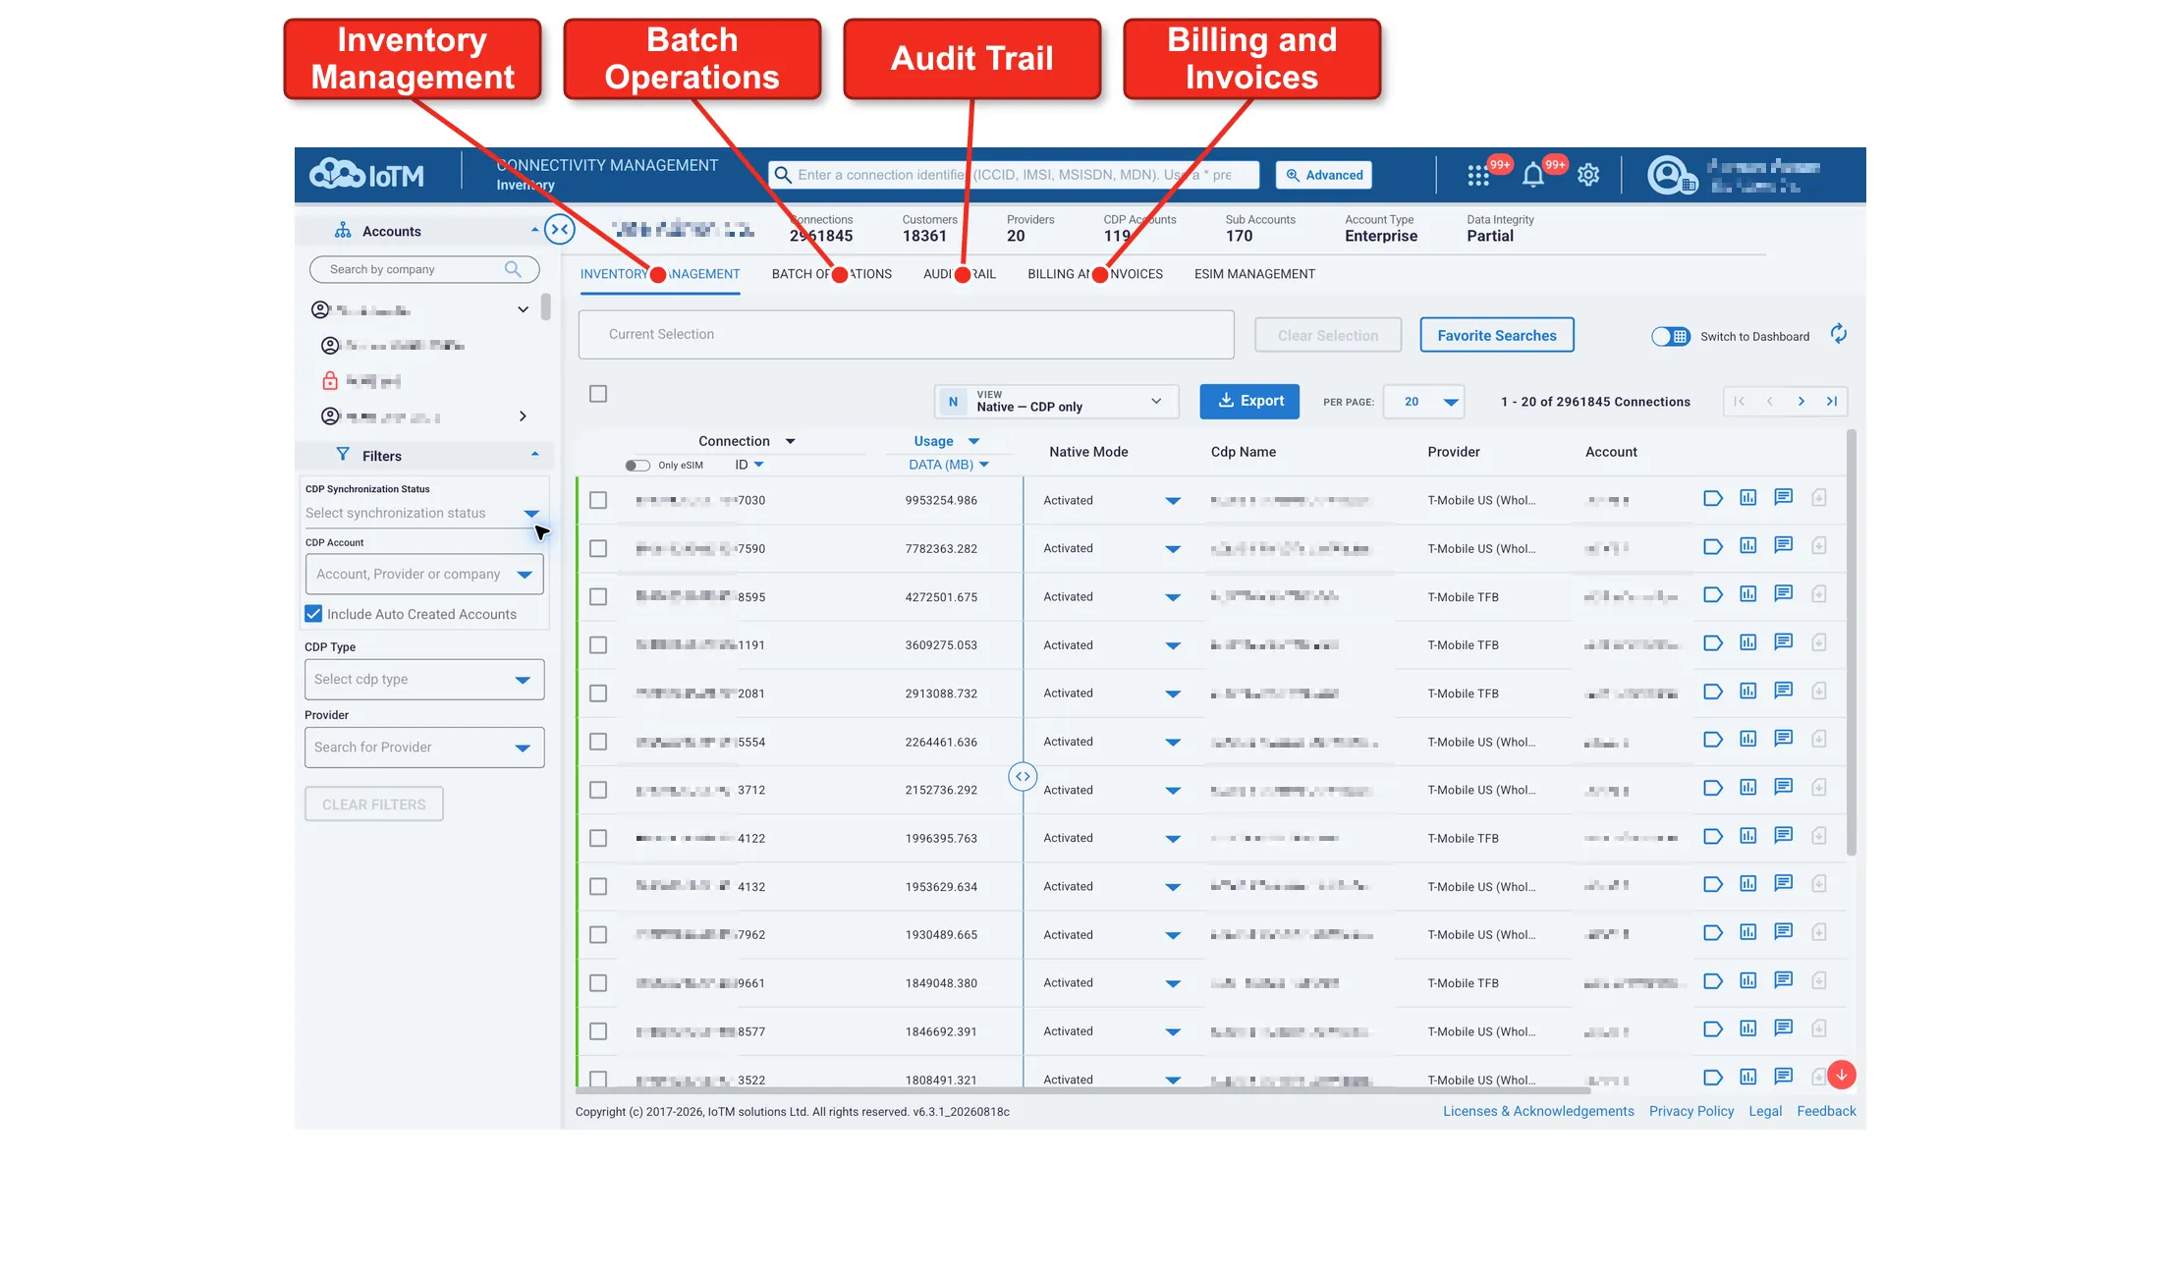This screenshot has height=1277, width=2161.
Task: Check the select-all connections checkbox
Action: click(598, 394)
